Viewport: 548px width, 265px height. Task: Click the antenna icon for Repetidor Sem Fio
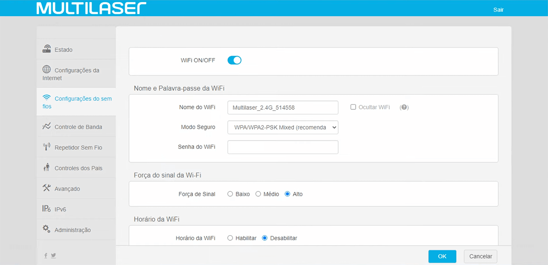[x=46, y=147]
